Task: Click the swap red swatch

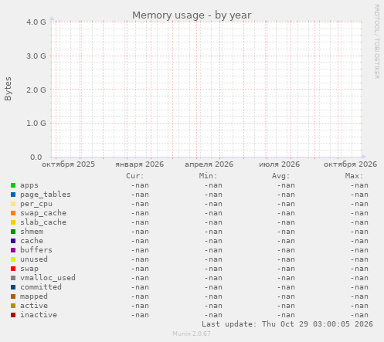Action: click(x=13, y=269)
